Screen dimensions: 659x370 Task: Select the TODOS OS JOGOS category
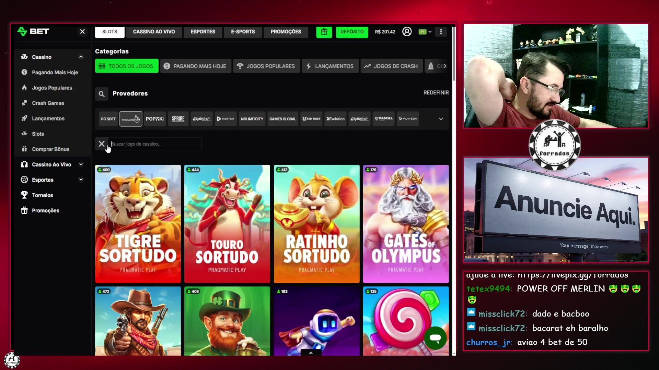point(127,66)
